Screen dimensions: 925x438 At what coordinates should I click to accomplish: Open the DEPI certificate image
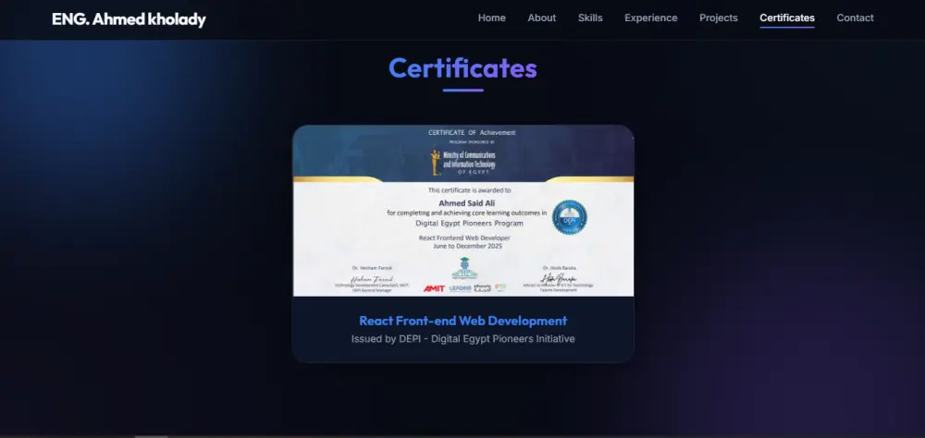pyautogui.click(x=463, y=211)
